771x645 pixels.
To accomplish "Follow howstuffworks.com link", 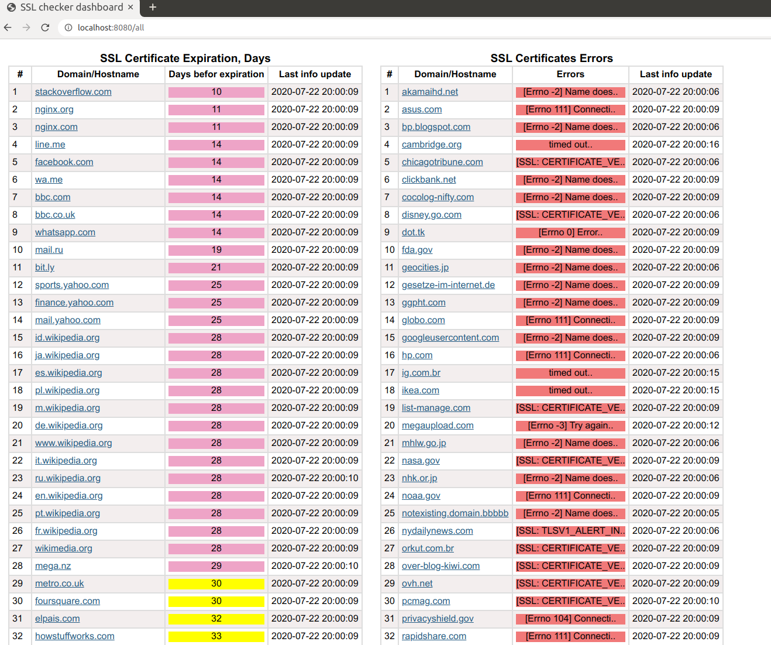I will 75,636.
